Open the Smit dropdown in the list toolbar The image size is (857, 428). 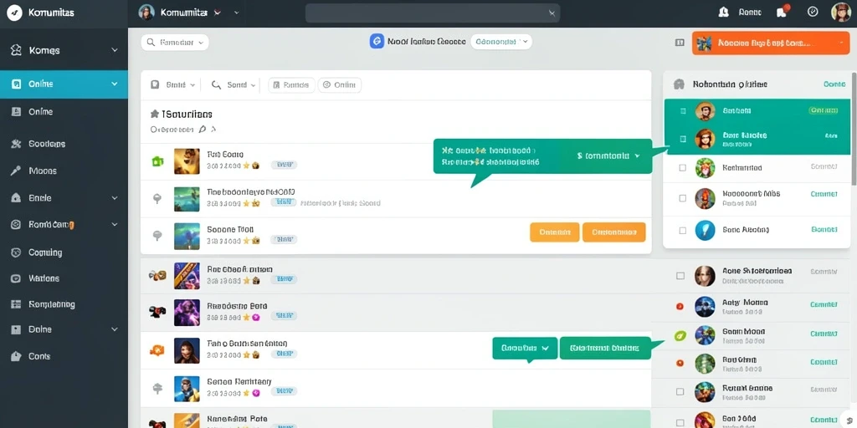tap(173, 85)
